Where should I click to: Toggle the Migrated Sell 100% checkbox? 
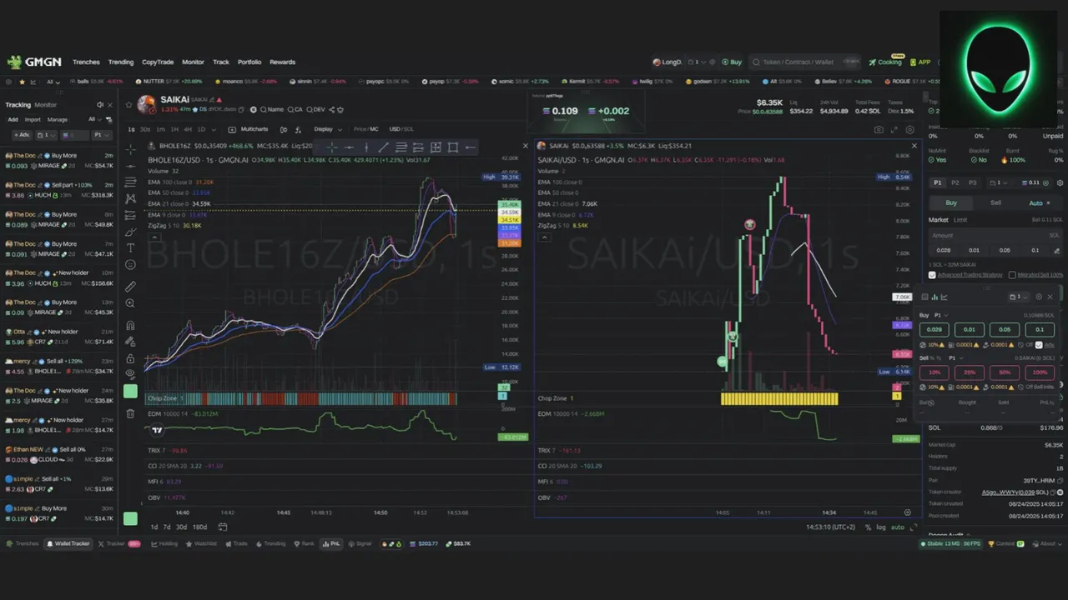1012,275
